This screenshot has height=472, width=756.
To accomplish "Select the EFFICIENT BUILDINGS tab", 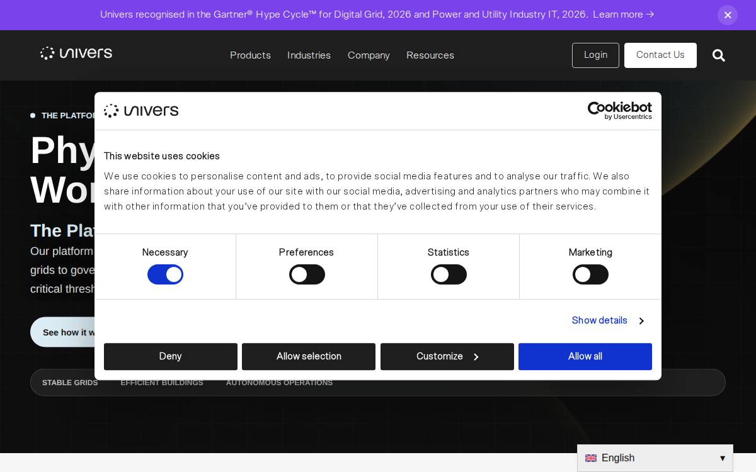I will click(162, 383).
